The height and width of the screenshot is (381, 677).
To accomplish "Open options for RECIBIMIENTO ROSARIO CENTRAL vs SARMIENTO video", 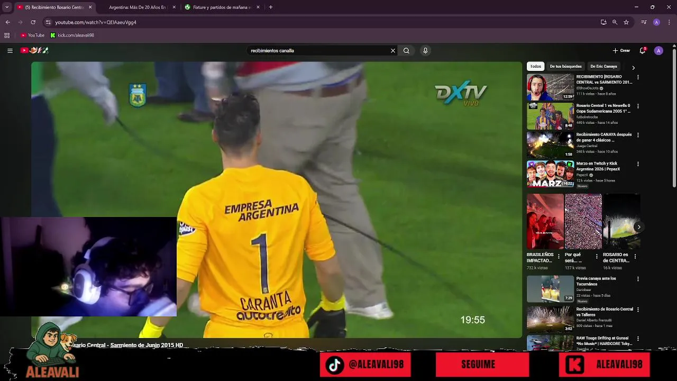I will click(638, 77).
